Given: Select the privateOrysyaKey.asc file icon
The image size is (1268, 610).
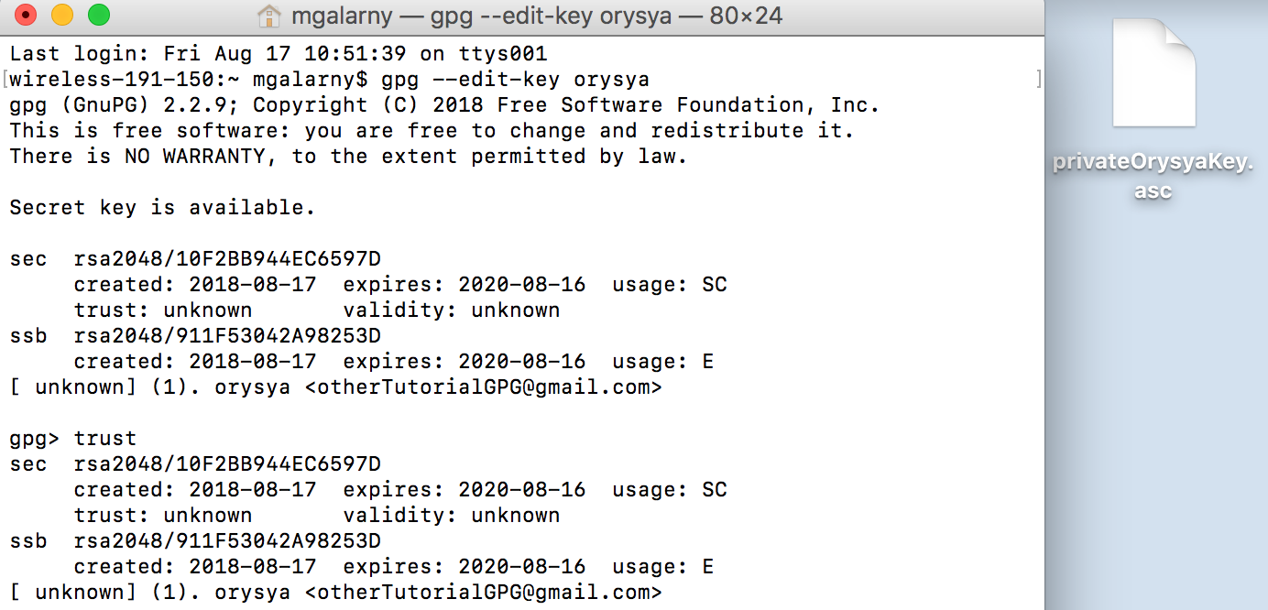Looking at the screenshot, I should coord(1153,73).
